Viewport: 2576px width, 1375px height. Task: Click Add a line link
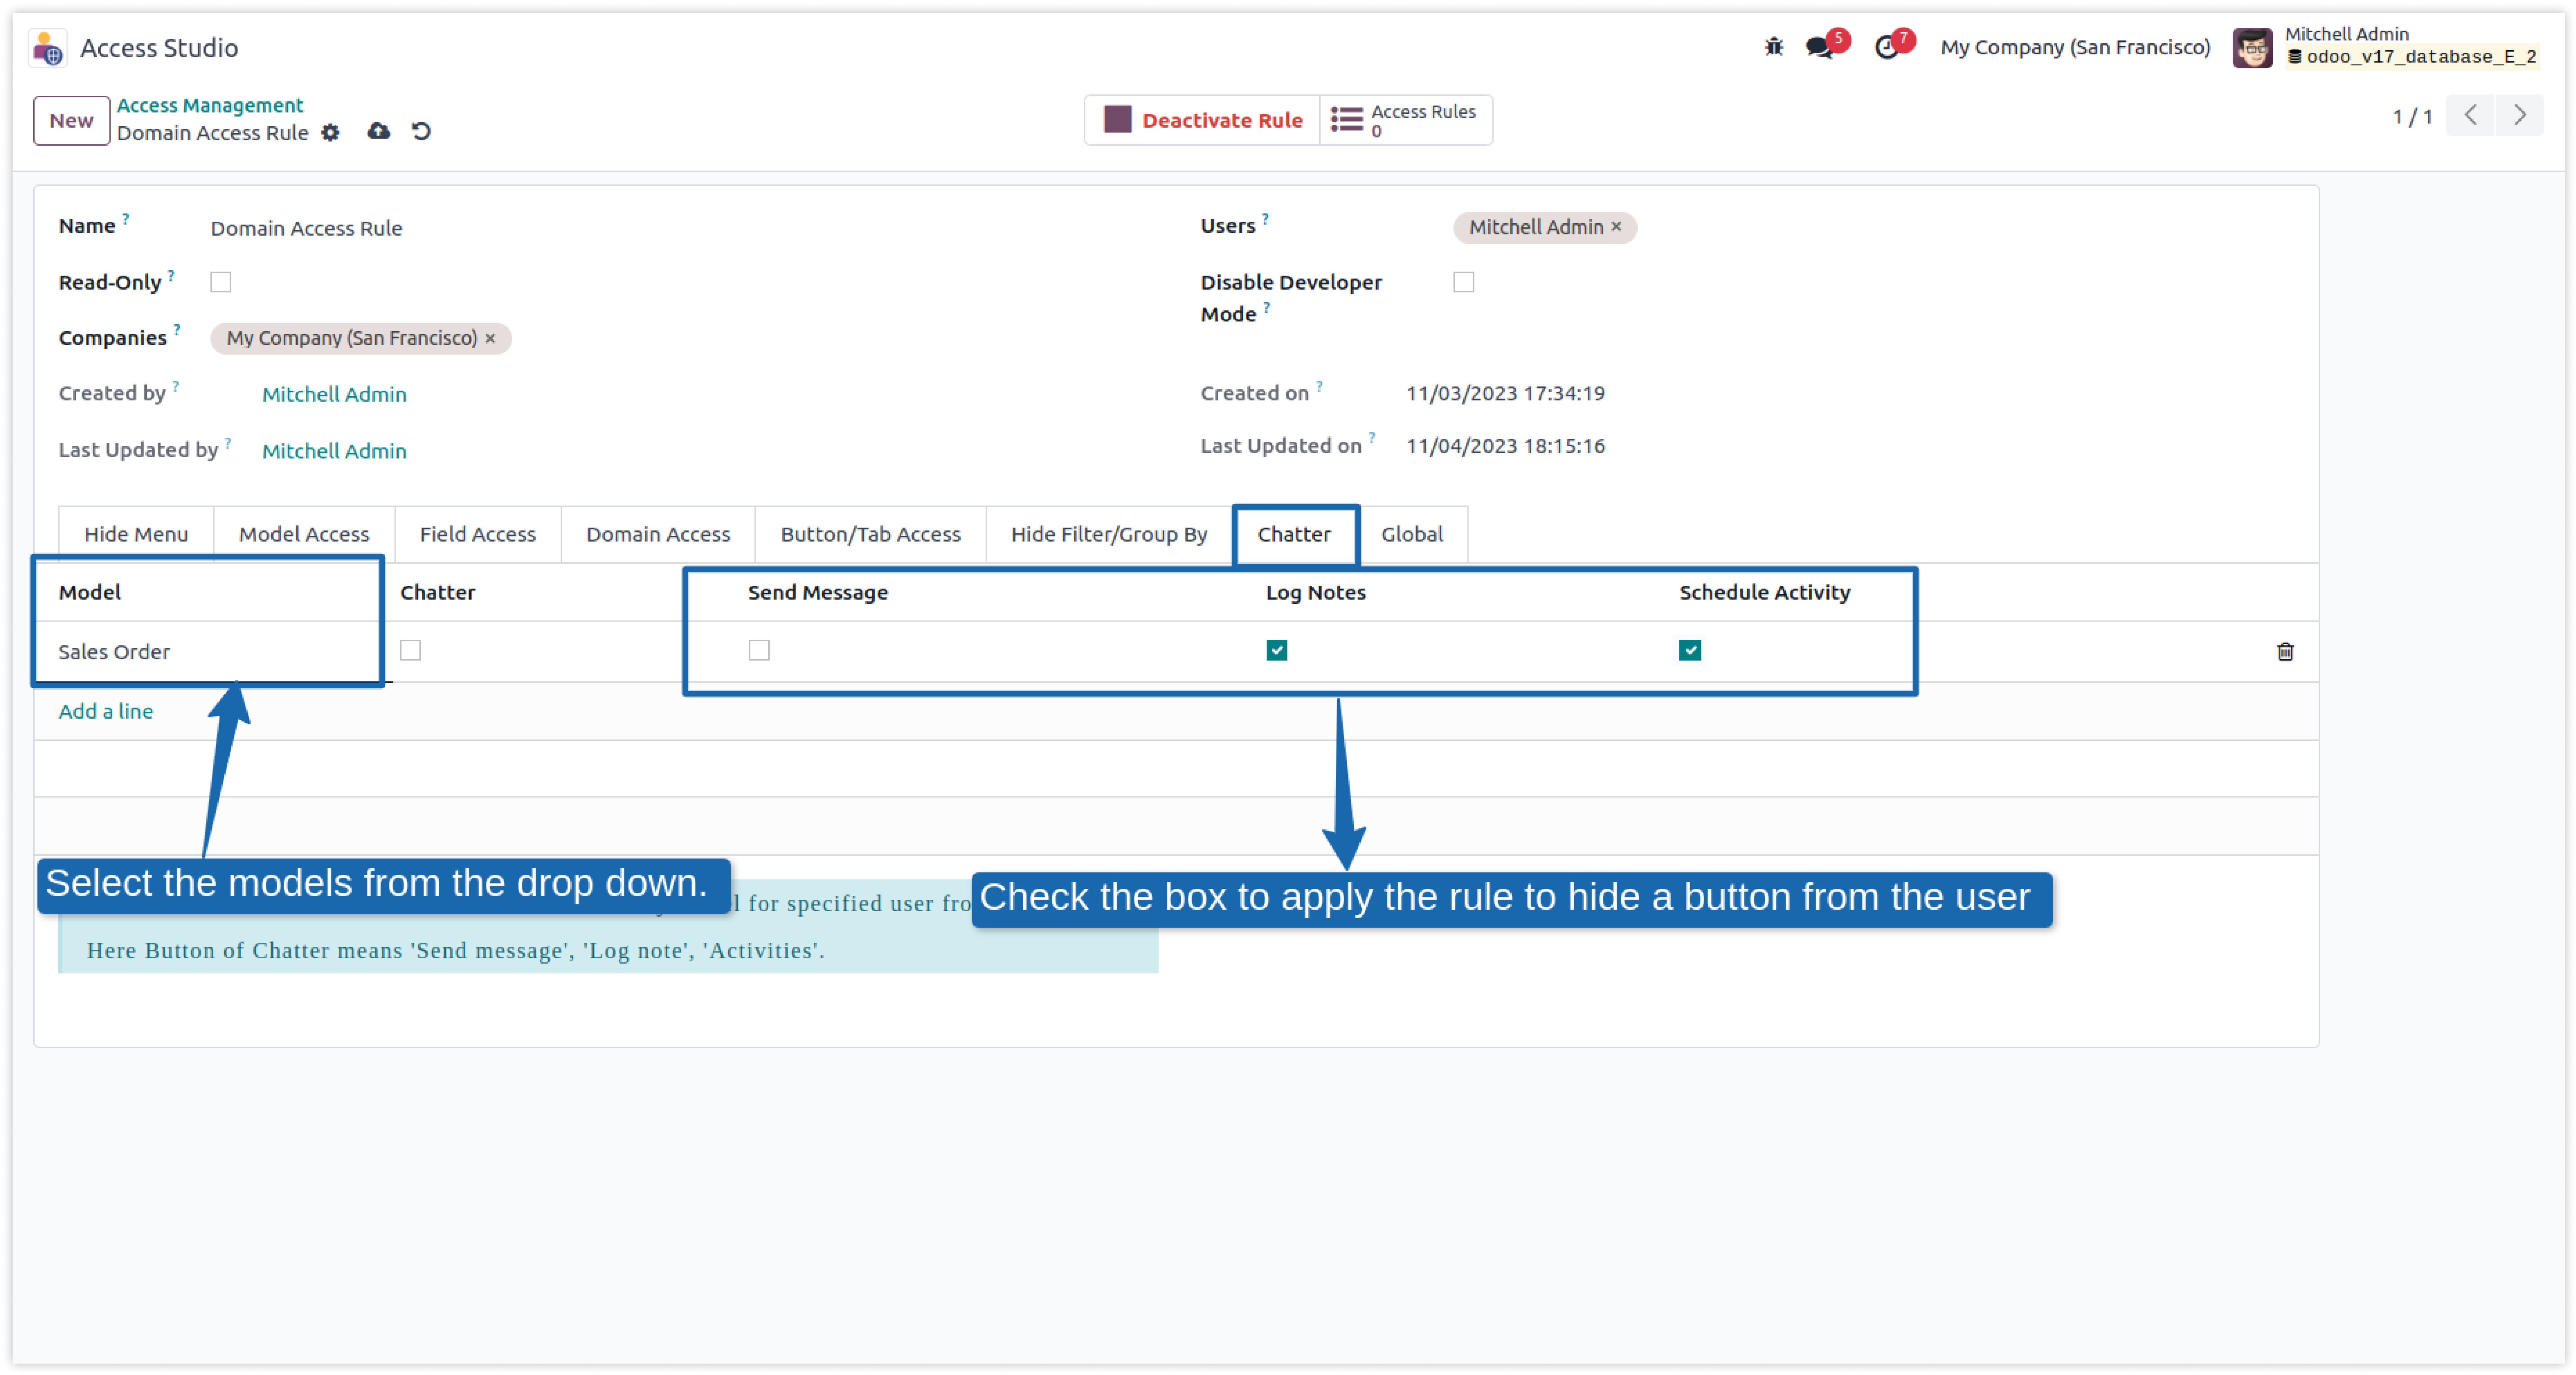106,712
